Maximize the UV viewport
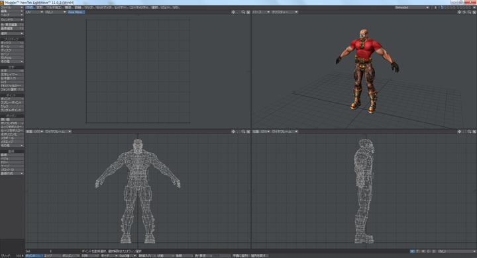 248,12
